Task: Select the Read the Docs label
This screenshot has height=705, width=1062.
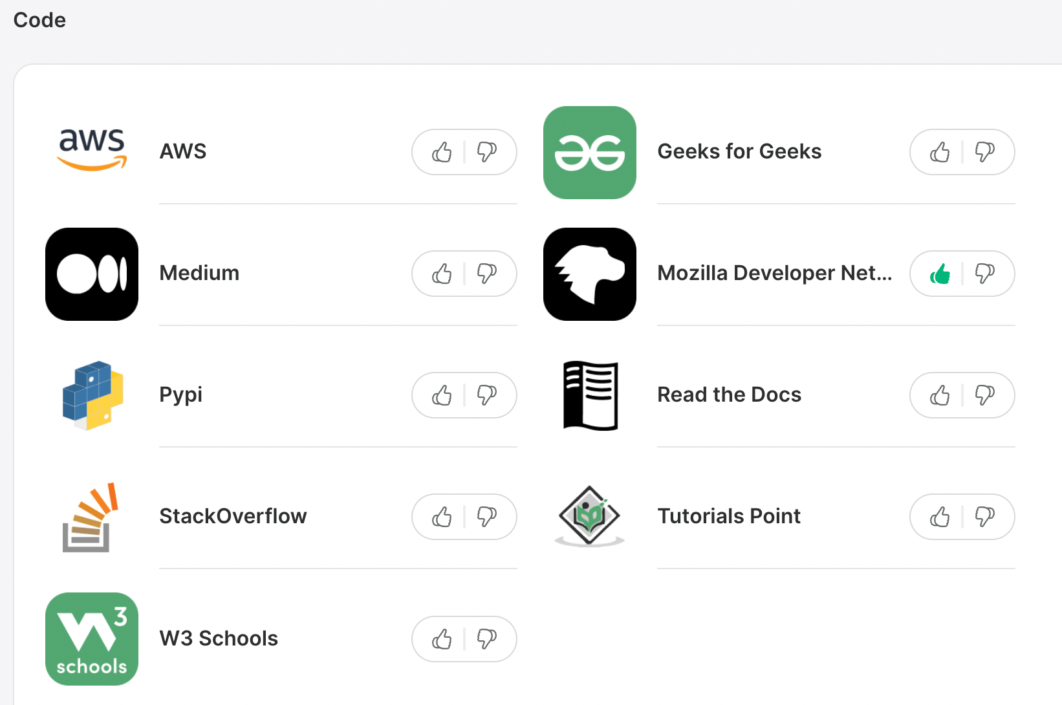Action: (x=730, y=395)
